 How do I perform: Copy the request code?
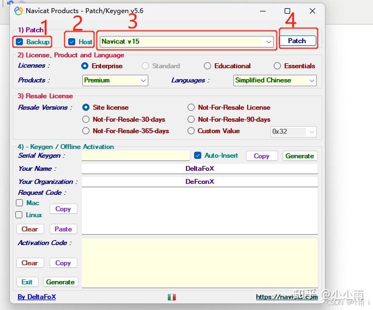click(63, 209)
